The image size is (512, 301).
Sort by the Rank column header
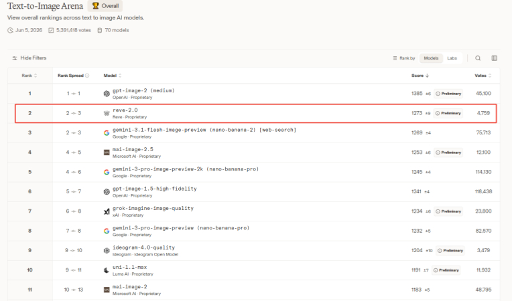(29, 76)
